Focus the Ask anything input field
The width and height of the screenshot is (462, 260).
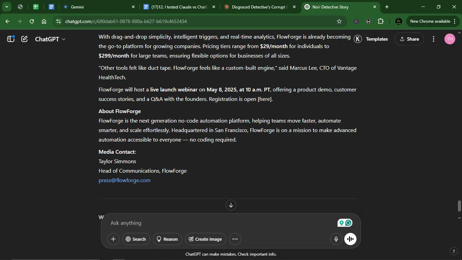point(222,223)
